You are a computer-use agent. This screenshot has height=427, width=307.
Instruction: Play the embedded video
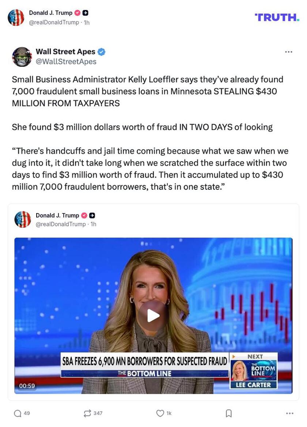pos(153,316)
